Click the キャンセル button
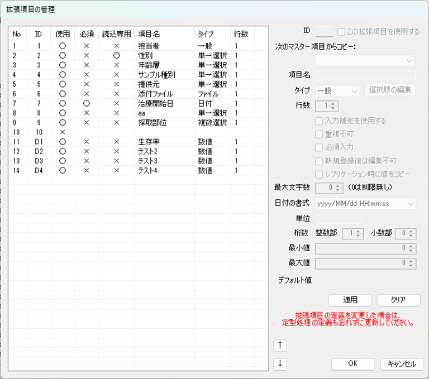 pos(402,364)
